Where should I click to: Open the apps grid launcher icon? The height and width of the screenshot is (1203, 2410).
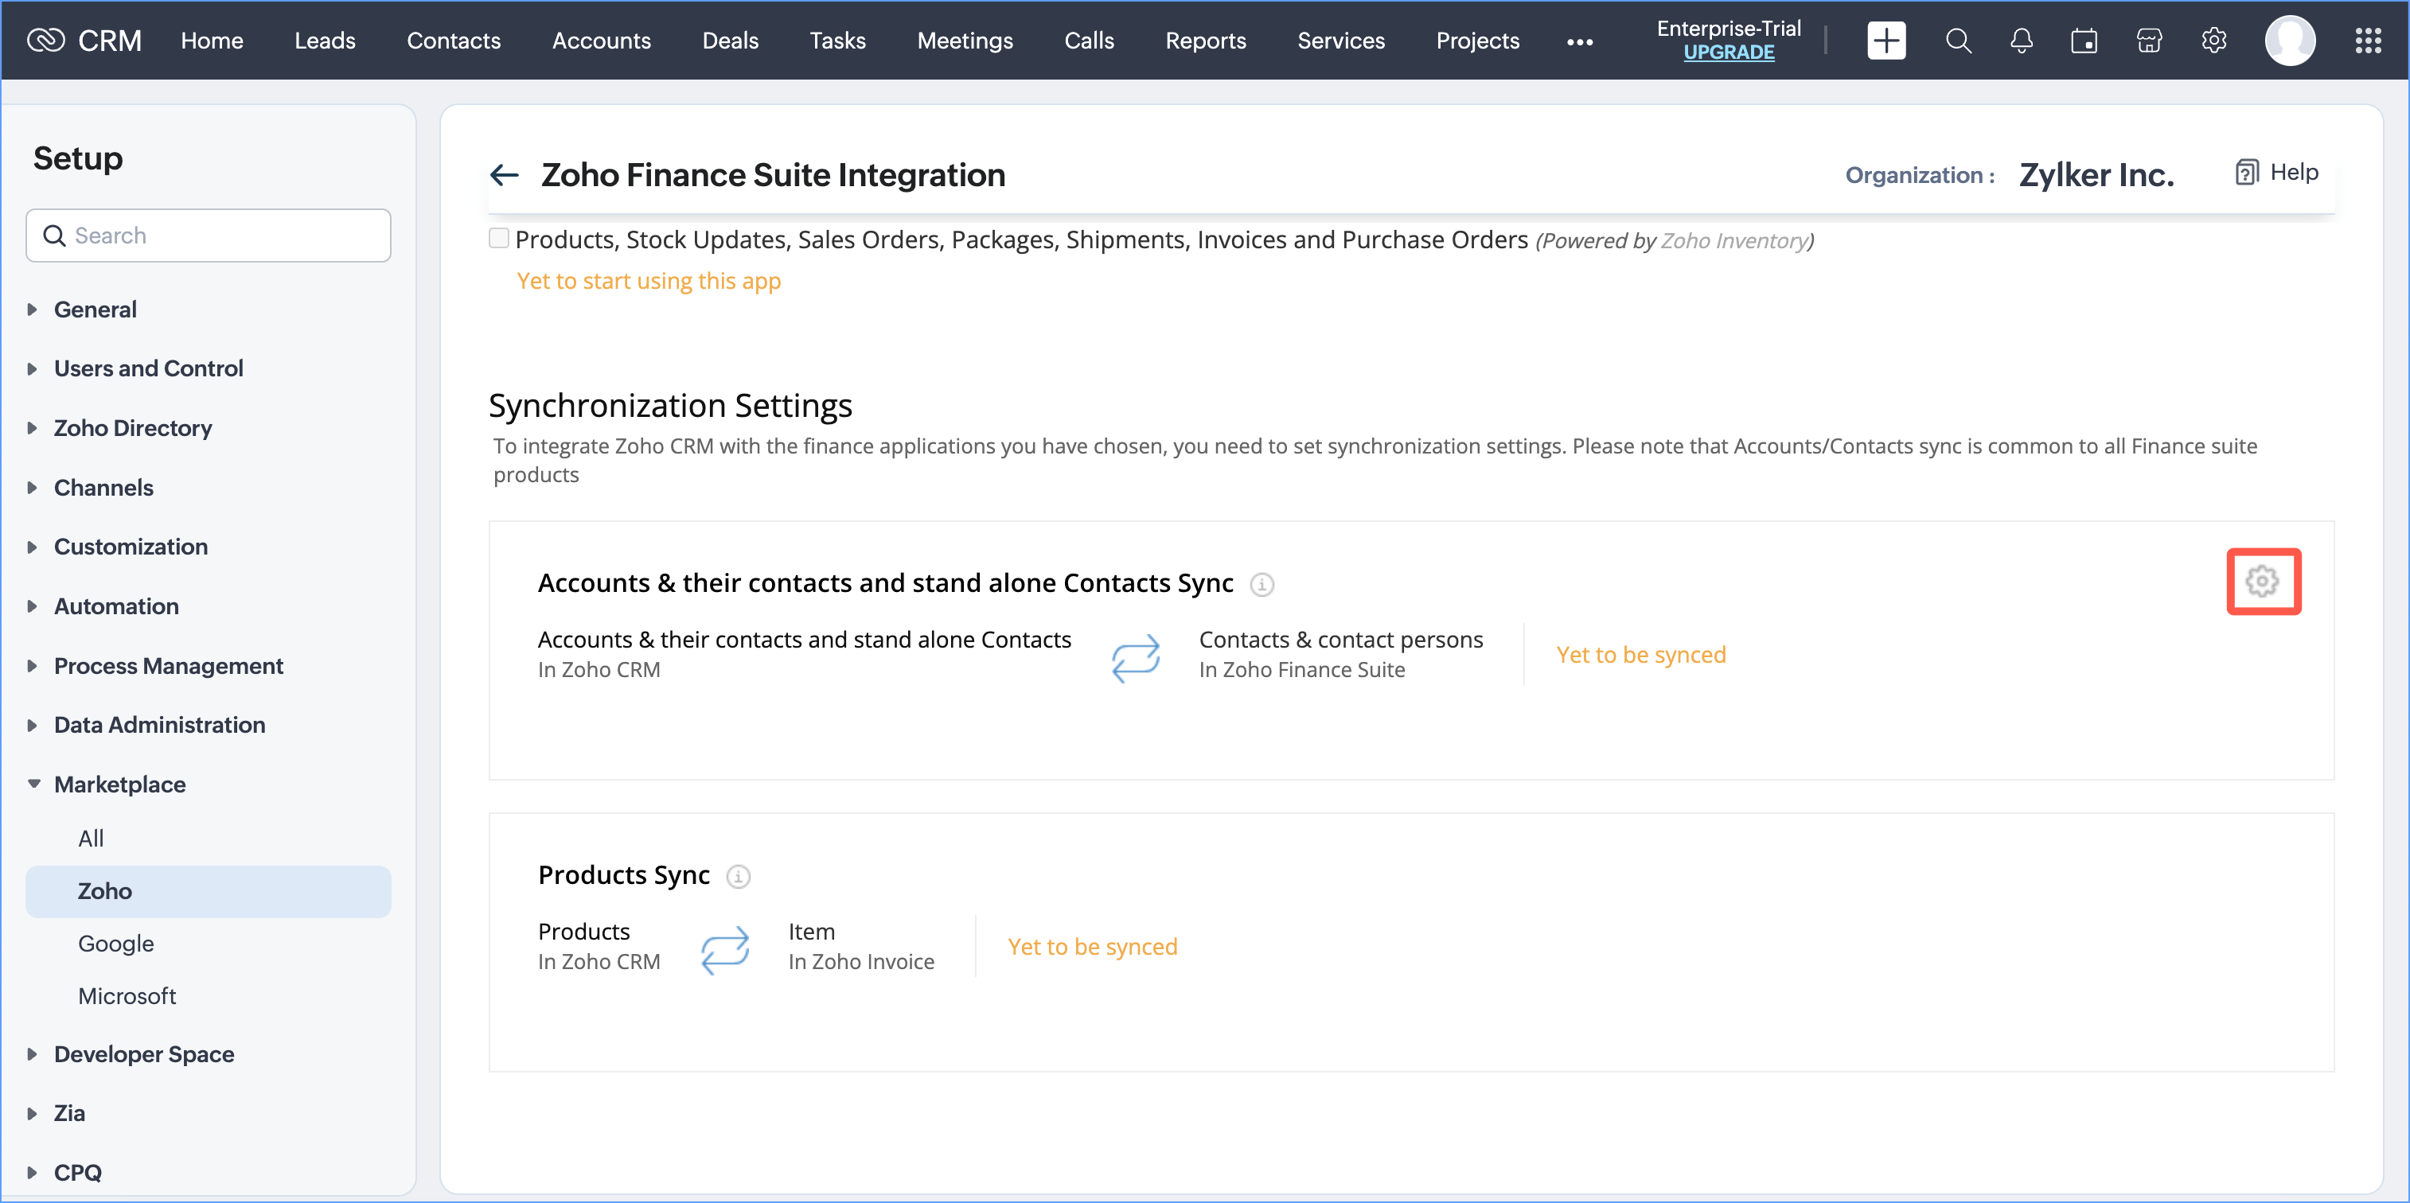click(2367, 41)
